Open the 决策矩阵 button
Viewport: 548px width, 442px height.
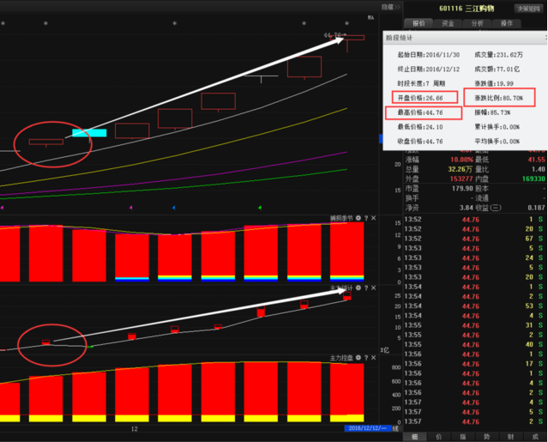click(x=528, y=9)
